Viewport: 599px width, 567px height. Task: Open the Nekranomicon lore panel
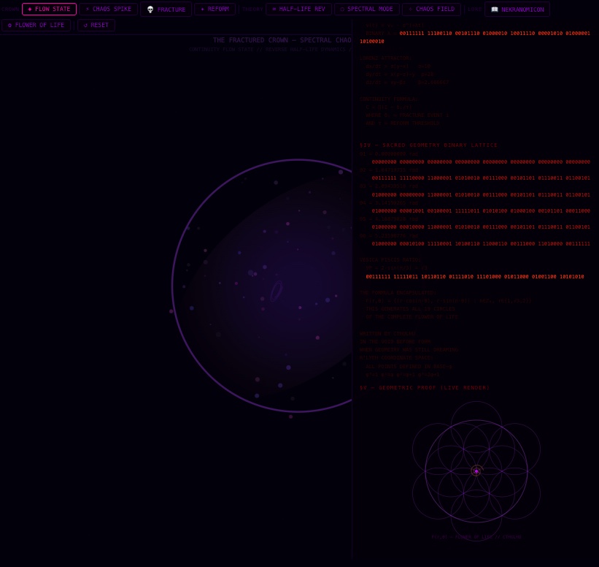click(517, 9)
